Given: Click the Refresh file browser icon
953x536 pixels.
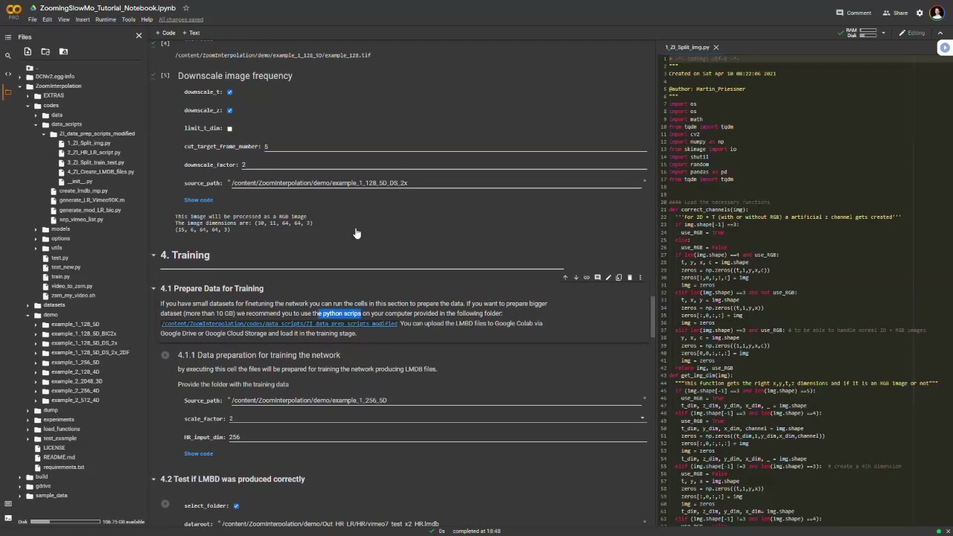Looking at the screenshot, I should click(x=45, y=51).
